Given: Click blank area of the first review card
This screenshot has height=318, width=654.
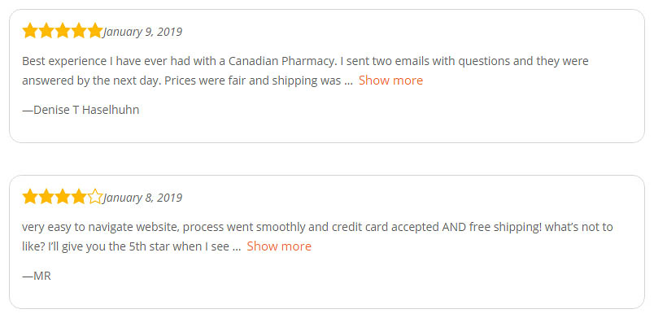Looking at the screenshot, I should coord(417,116).
